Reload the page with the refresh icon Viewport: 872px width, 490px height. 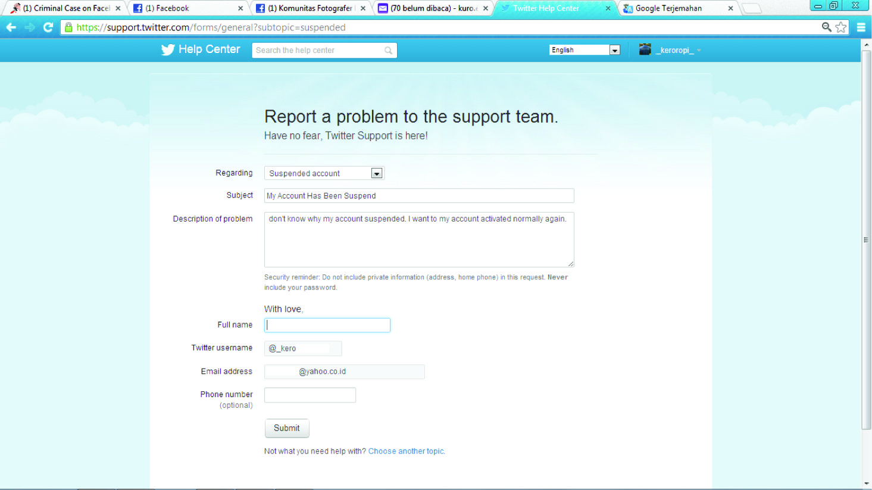(48, 27)
